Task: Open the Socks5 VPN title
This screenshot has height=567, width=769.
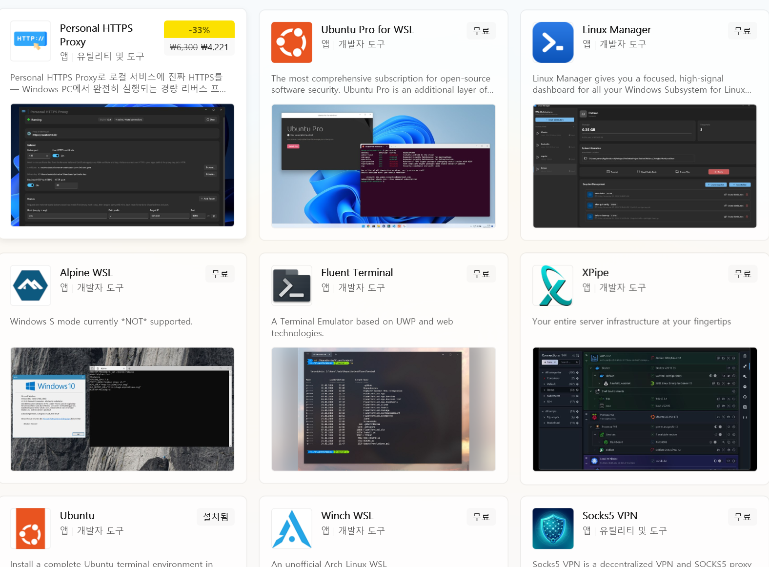Action: (x=609, y=516)
